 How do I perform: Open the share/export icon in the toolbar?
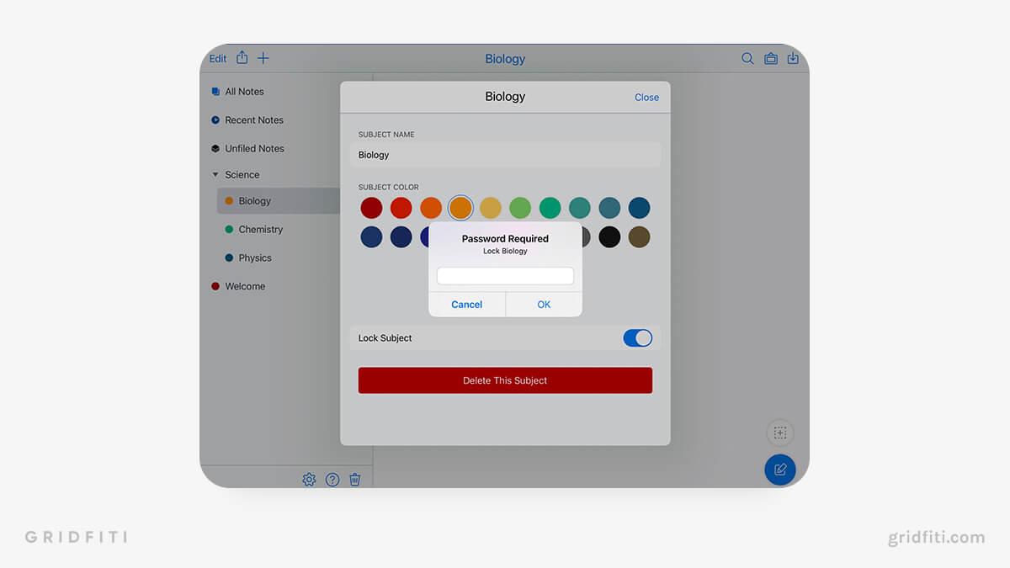[242, 58]
